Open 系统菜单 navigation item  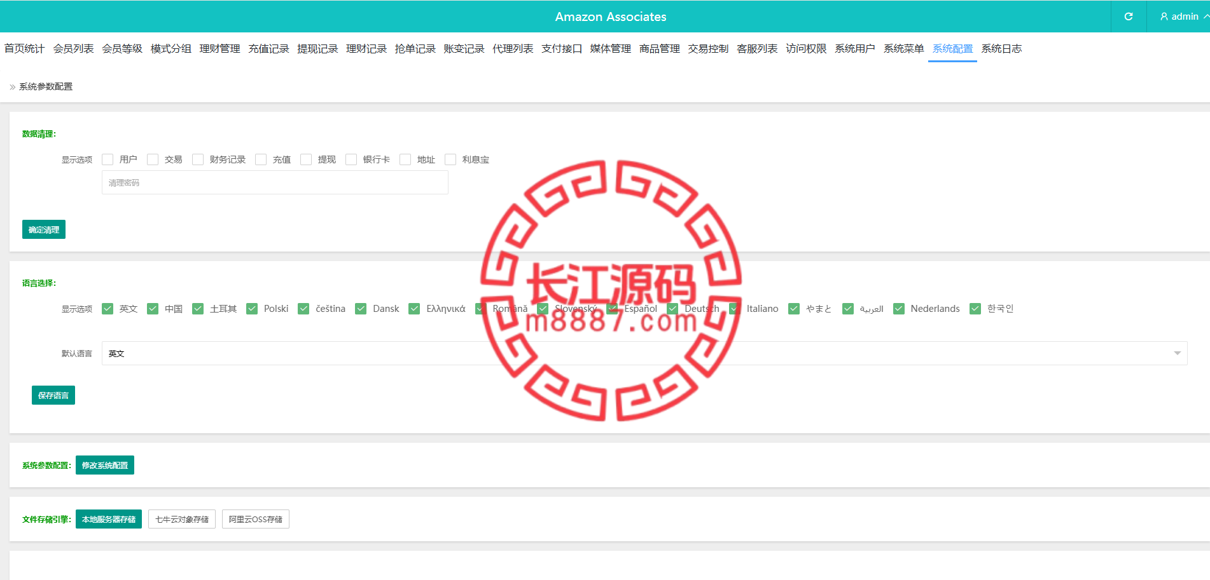[903, 48]
